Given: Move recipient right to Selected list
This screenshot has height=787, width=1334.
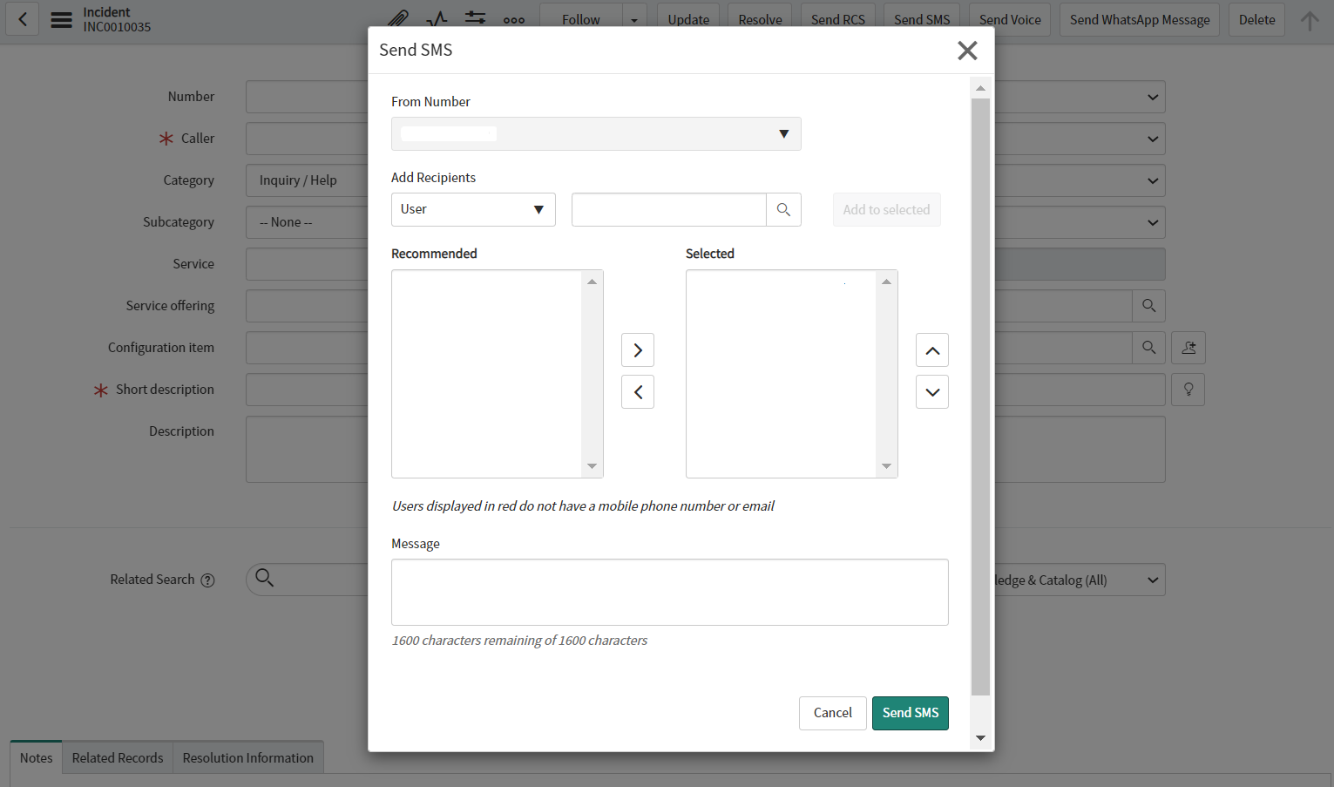Looking at the screenshot, I should [638, 350].
